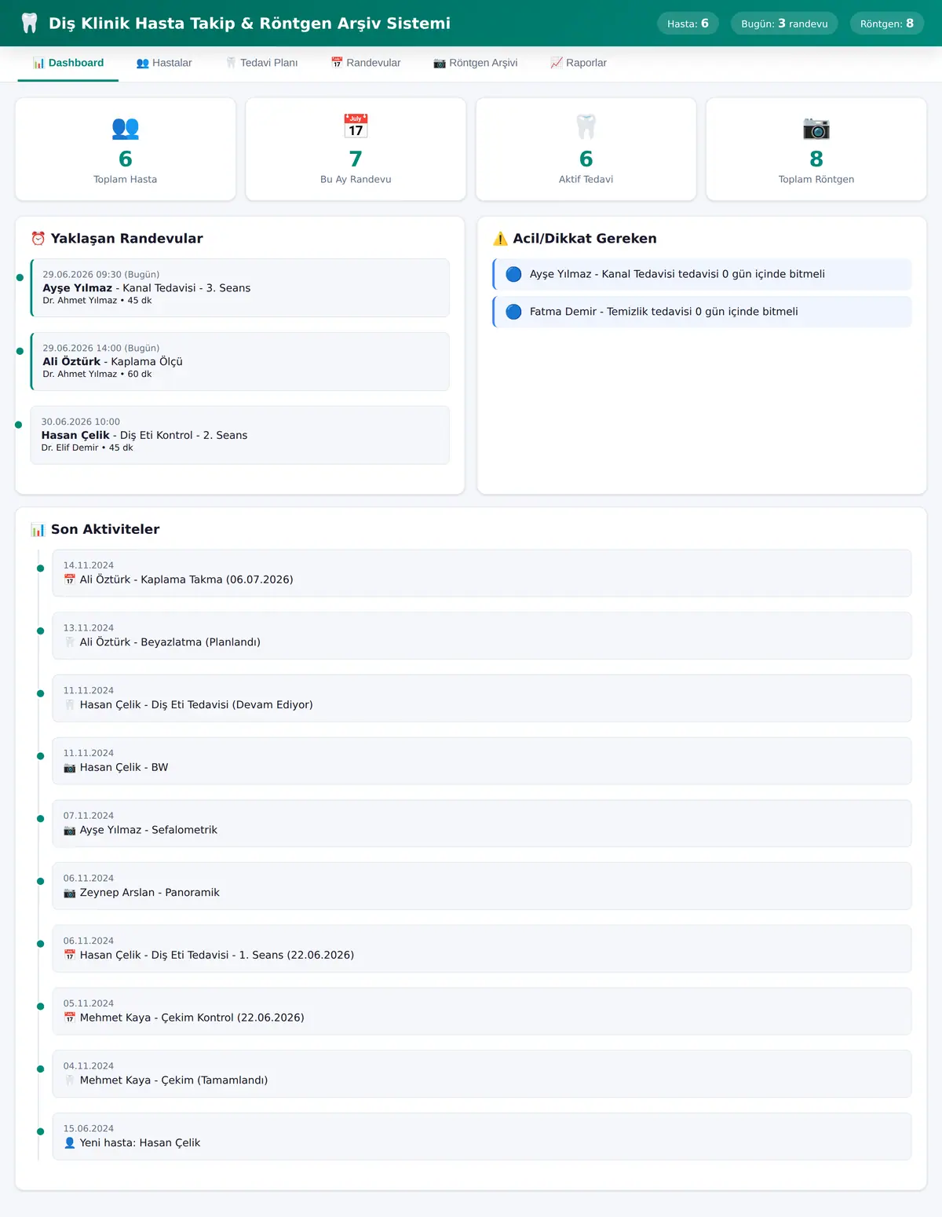
Task: Open Ali Öztürk Kaplama Ölçü appointment card
Action: click(240, 362)
